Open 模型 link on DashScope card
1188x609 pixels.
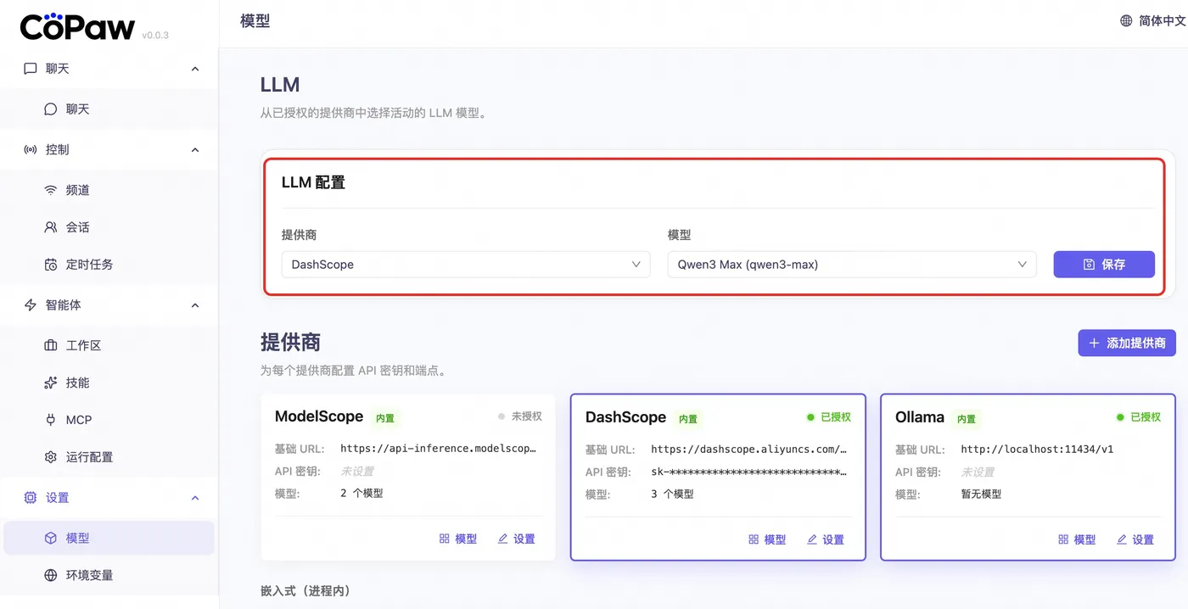pyautogui.click(x=768, y=539)
